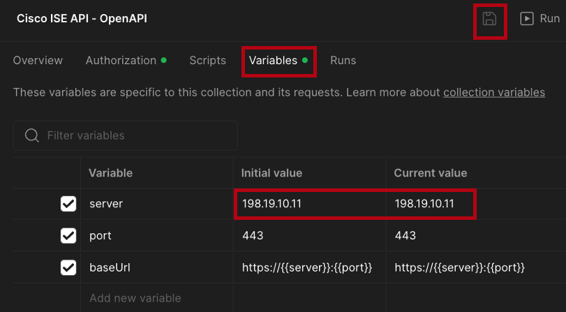The height and width of the screenshot is (312, 566).
Task: Switch to the Overview tab
Action: click(38, 60)
